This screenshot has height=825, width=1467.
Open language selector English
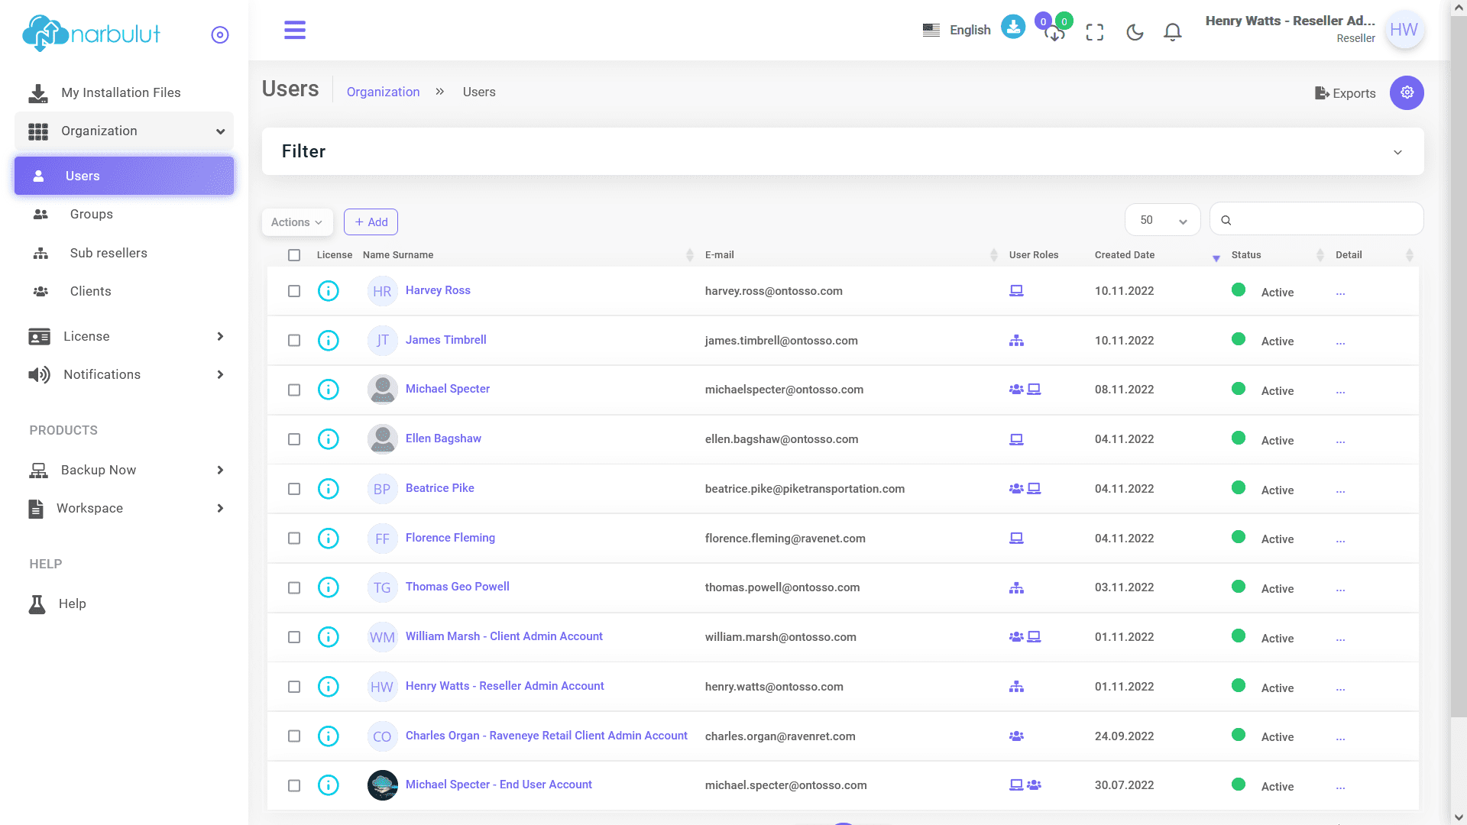[957, 31]
